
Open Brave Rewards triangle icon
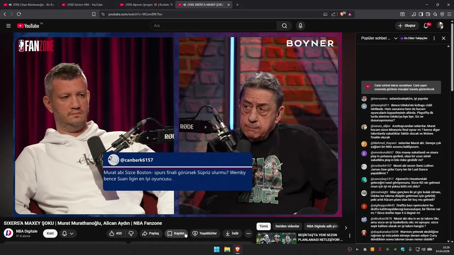[350, 14]
